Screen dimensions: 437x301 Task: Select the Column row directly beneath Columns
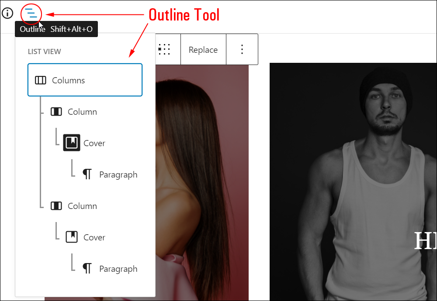pos(73,112)
